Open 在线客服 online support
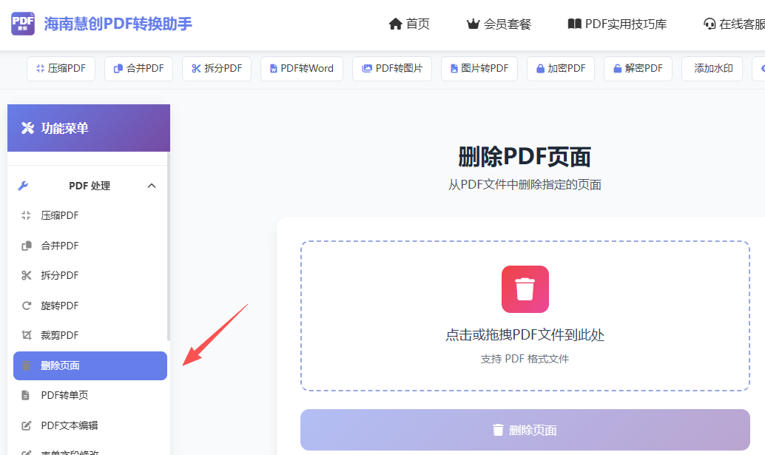The image size is (765, 455). click(734, 24)
